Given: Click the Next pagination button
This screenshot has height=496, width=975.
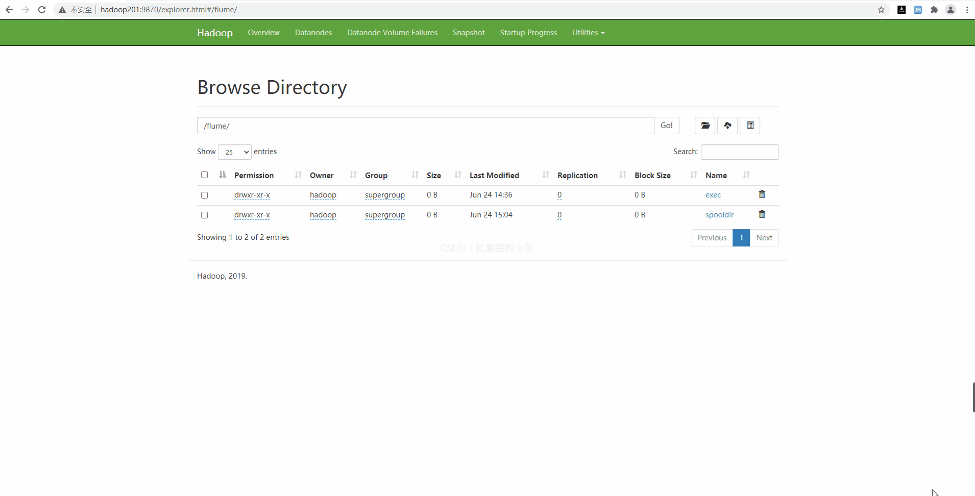Looking at the screenshot, I should click(764, 238).
